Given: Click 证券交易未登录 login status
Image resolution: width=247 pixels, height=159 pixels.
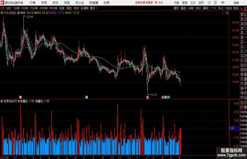Looking at the screenshot, I should pyautogui.click(x=144, y=3).
